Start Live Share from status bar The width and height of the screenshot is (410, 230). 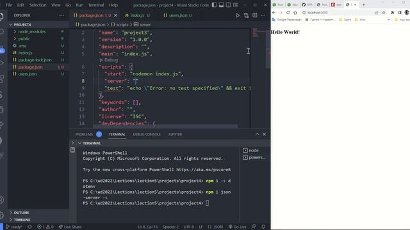coord(70,227)
